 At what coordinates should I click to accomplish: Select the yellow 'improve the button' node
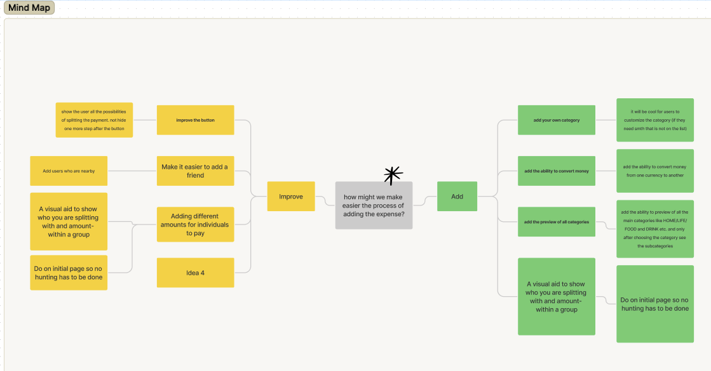[x=195, y=120]
